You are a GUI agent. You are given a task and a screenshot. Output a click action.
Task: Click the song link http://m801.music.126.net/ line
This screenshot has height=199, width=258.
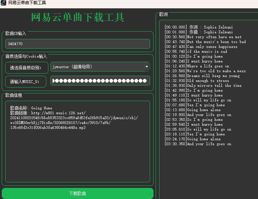tap(48, 113)
